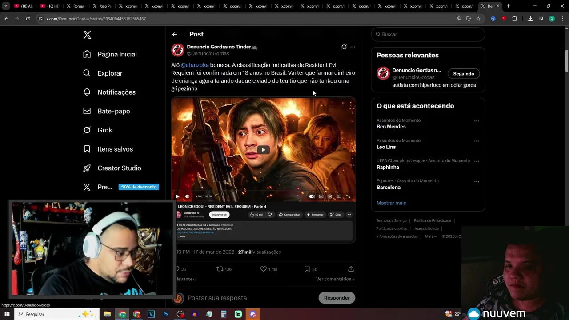Expand Ver comentários chevron
Viewport: 569px width, 320px height.
(353, 279)
